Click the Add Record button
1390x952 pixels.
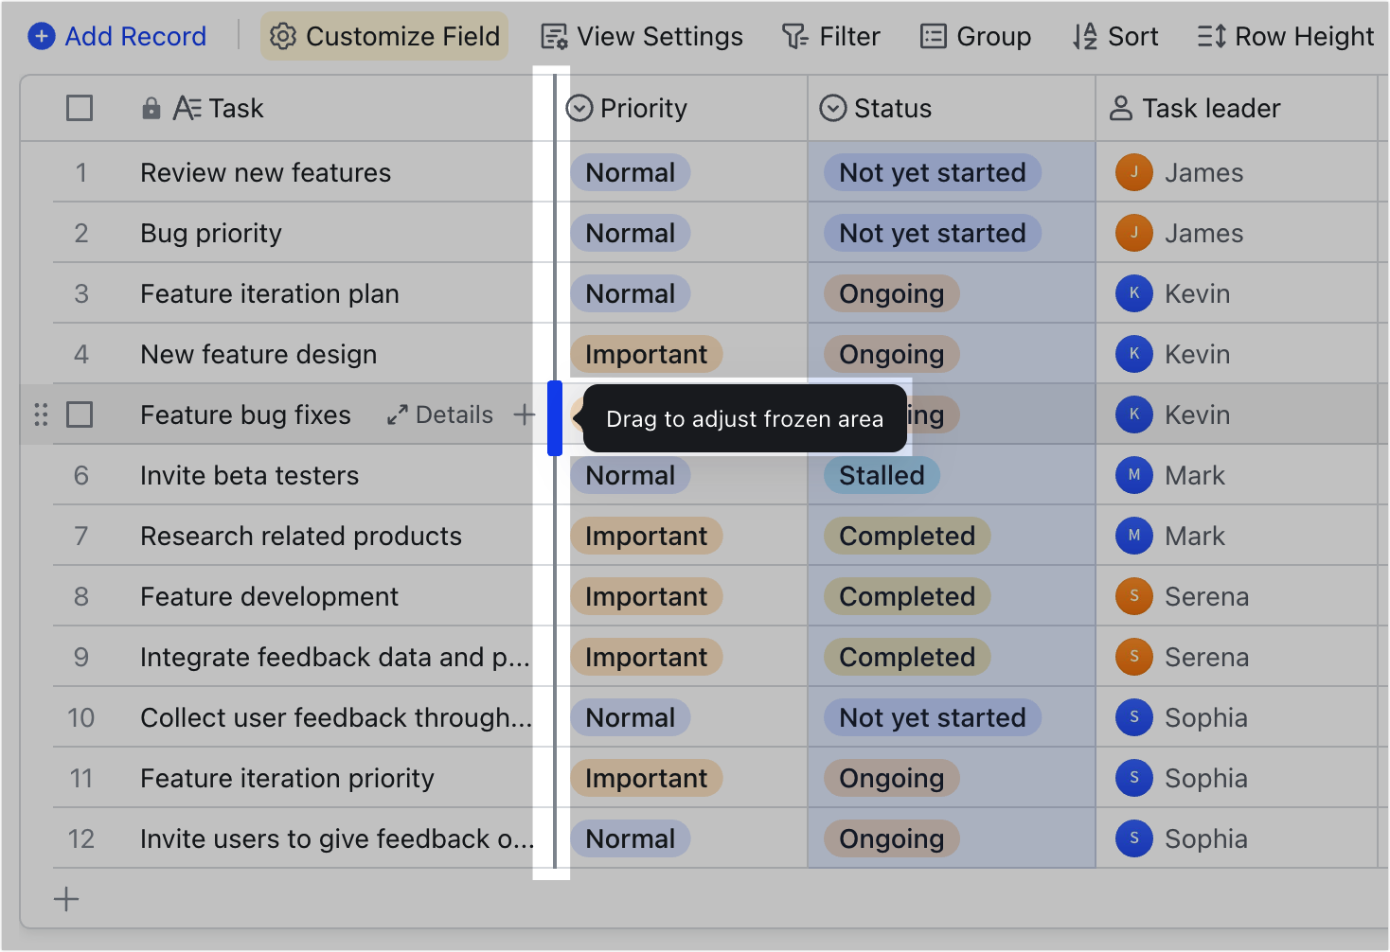116,36
